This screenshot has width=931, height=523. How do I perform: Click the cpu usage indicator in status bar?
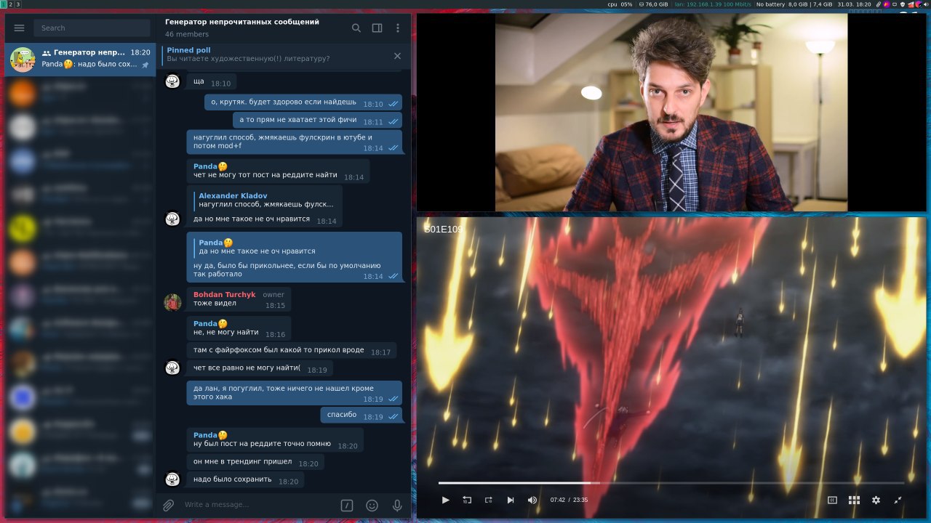(x=620, y=4)
